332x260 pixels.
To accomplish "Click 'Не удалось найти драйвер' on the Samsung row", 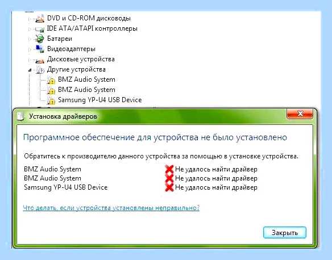I will pos(216,187).
